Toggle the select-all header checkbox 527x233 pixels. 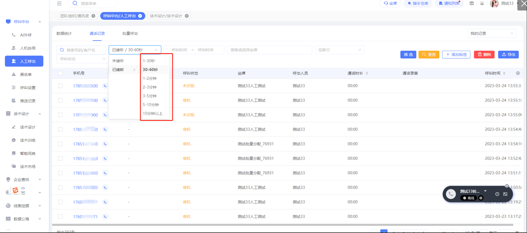(60, 73)
